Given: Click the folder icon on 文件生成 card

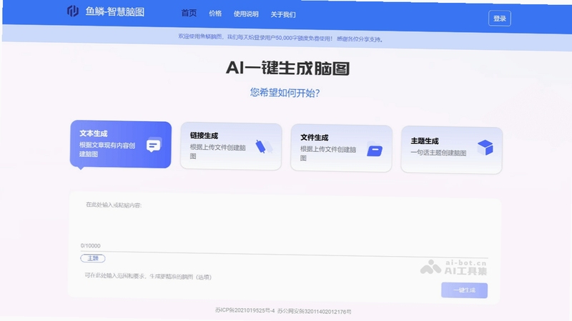Looking at the screenshot, I should (x=375, y=150).
